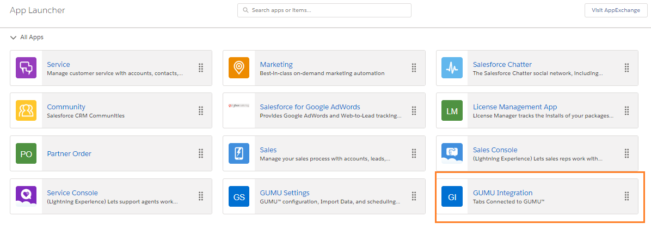The height and width of the screenshot is (229, 651).
Task: Click 'GUMU™ configuration, Import Data' description
Action: click(330, 202)
